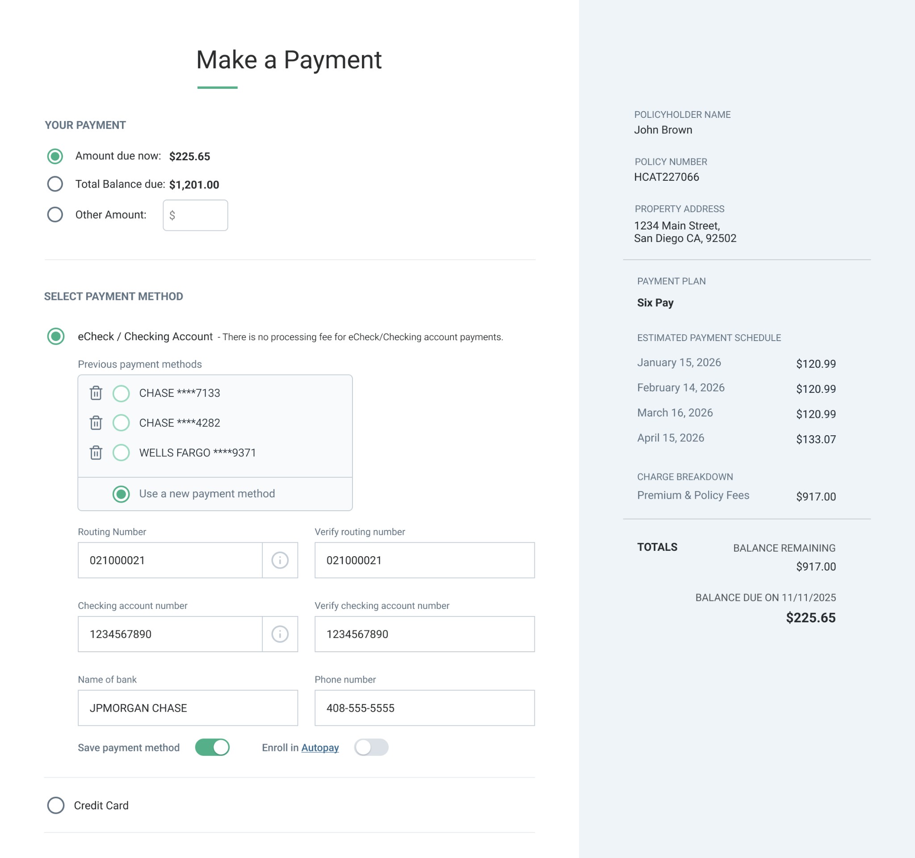View info about checking account number
The width and height of the screenshot is (915, 858).
coord(280,634)
